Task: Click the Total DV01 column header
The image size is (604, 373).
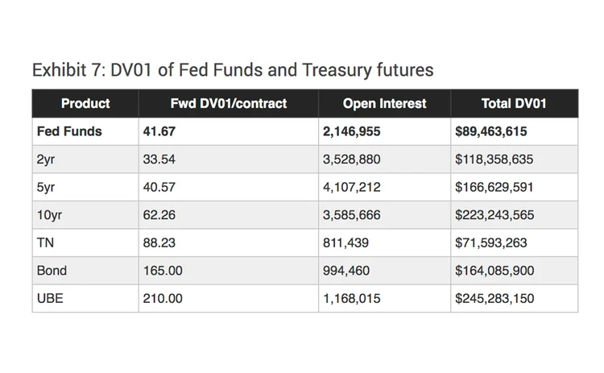Action: [x=514, y=103]
